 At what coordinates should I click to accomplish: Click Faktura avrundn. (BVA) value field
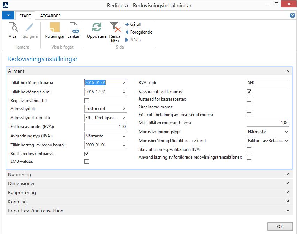106,127
